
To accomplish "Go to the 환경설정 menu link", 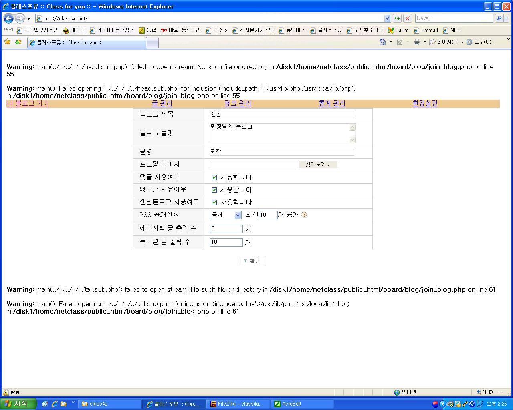I will 425,103.
